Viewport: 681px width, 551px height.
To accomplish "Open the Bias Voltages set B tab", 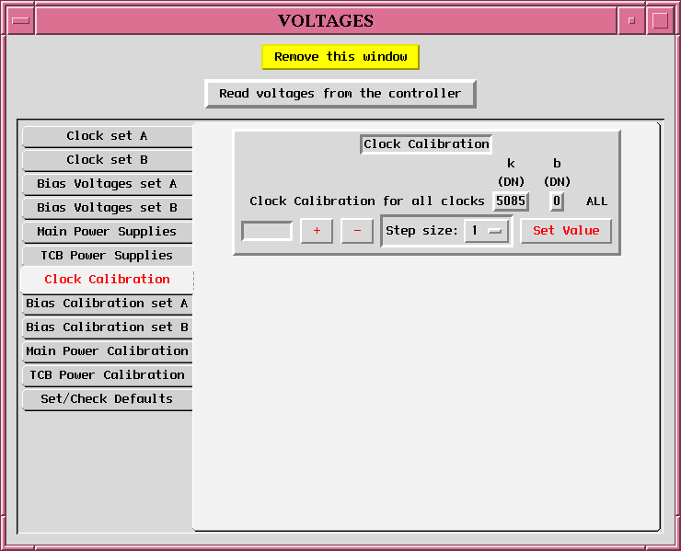I will pyautogui.click(x=108, y=208).
